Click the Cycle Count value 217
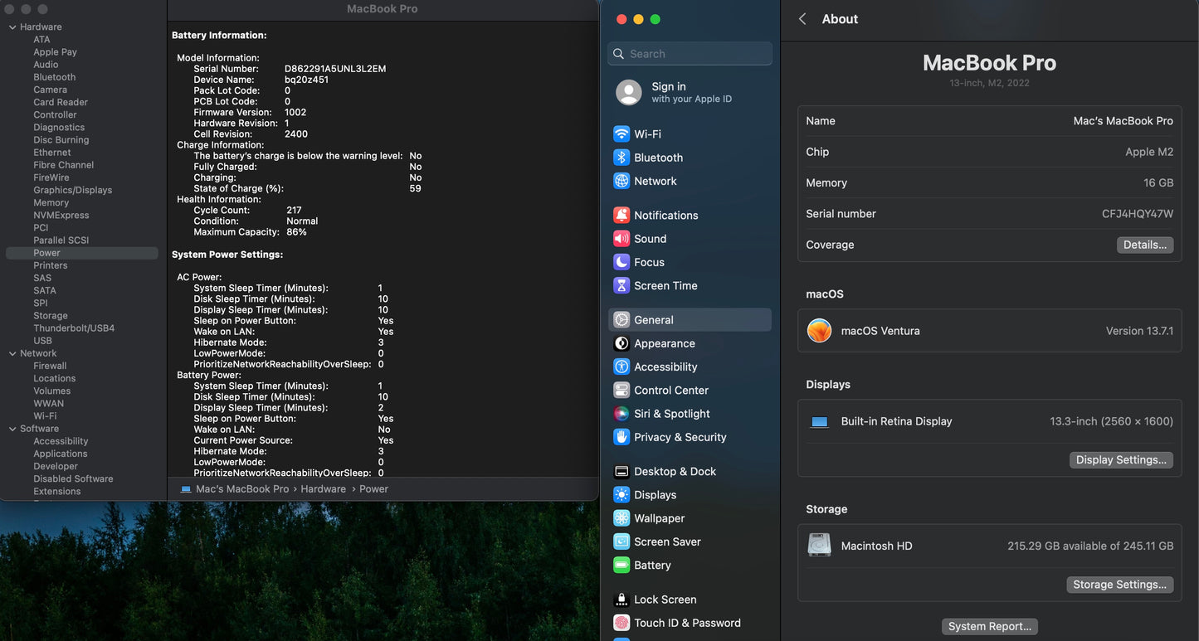 [294, 211]
